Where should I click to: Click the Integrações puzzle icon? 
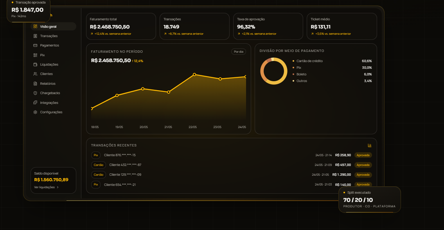pyautogui.click(x=35, y=103)
